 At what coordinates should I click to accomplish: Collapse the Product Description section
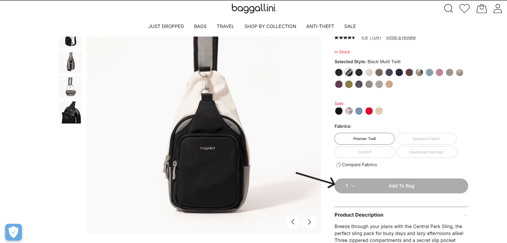(466, 215)
